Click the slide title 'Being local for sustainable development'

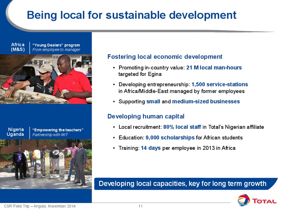pyautogui.click(x=132, y=15)
